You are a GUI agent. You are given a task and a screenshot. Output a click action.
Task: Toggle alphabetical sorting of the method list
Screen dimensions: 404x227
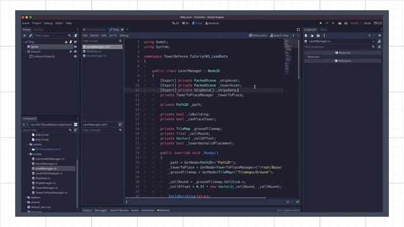point(121,125)
